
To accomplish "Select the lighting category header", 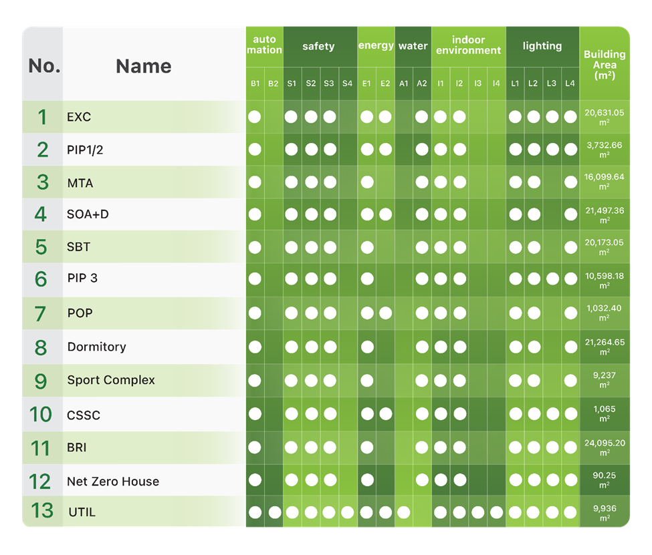I will pos(542,46).
